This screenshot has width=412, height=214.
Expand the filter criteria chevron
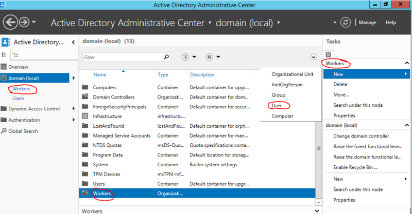tap(314, 57)
